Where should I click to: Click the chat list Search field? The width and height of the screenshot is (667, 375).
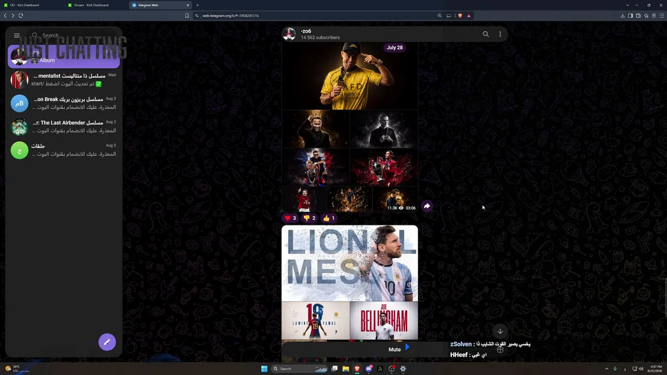(74, 35)
